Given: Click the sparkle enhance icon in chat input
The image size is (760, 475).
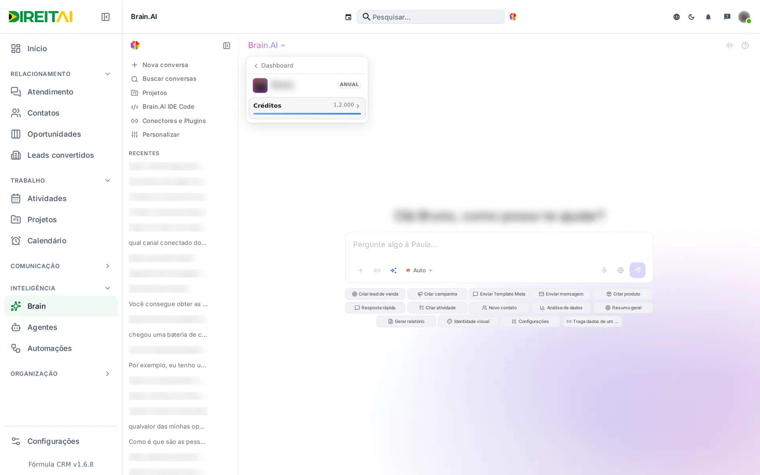Looking at the screenshot, I should (393, 270).
